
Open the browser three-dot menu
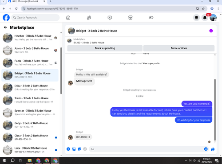[x=218, y=8]
